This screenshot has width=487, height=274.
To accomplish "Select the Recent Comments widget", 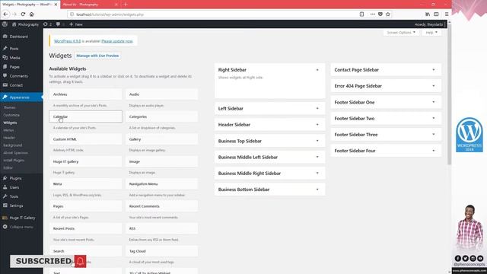I will pyautogui.click(x=161, y=206).
